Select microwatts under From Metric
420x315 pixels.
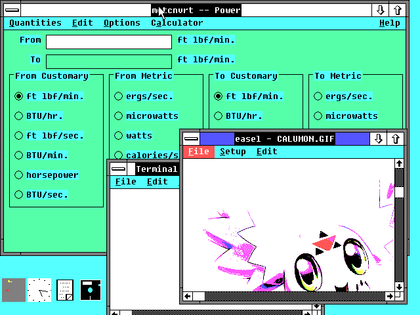[146, 116]
